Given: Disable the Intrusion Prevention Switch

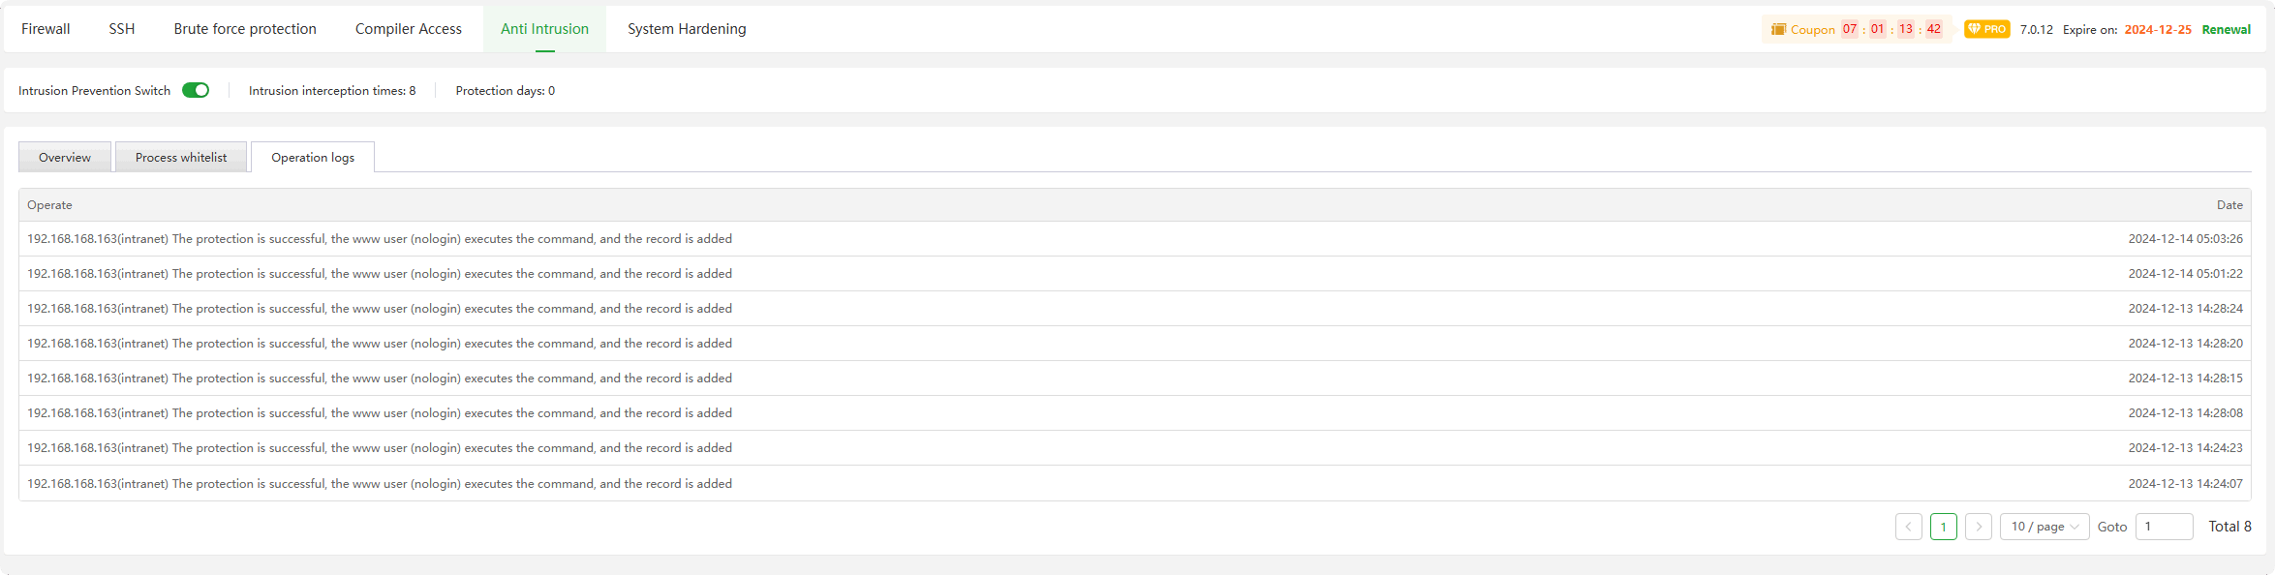Looking at the screenshot, I should point(196,90).
